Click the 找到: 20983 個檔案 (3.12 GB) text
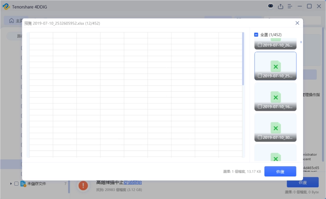The width and height of the screenshot is (326, 199). click(119, 190)
